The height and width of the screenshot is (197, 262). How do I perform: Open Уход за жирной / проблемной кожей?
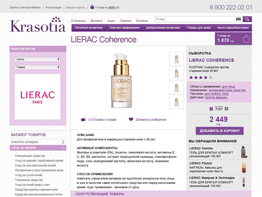coord(39,161)
